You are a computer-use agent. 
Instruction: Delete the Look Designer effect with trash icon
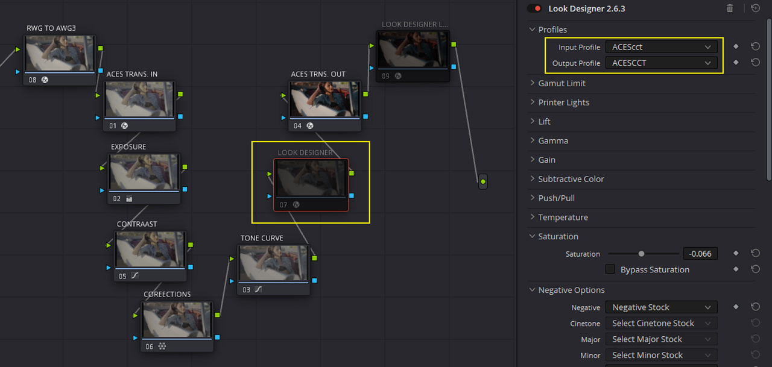730,8
